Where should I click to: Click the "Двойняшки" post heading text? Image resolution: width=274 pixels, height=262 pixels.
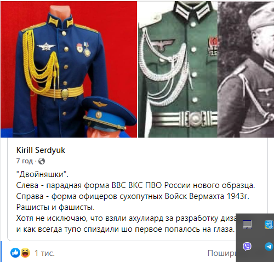[42, 174]
